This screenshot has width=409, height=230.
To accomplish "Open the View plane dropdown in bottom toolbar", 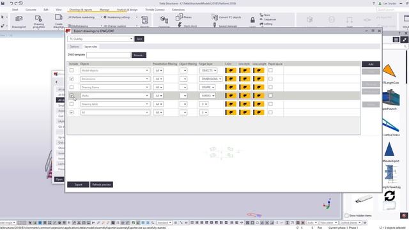I will [x=328, y=223].
